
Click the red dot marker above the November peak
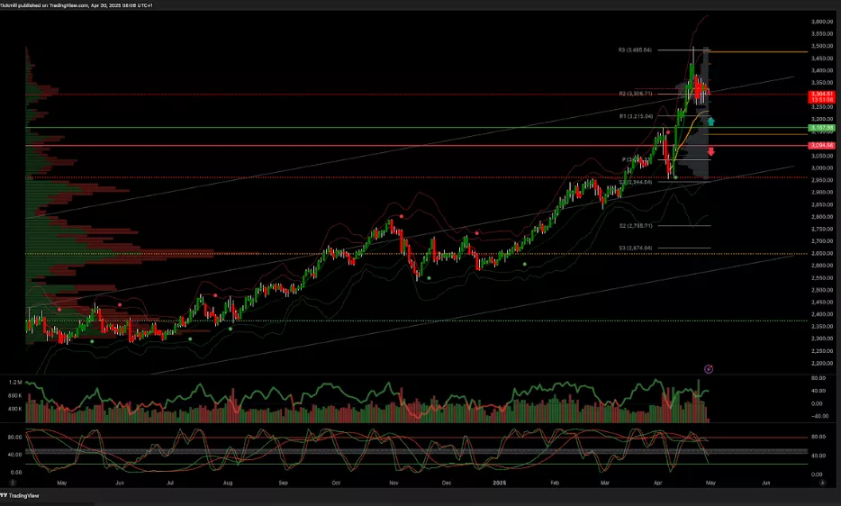pyautogui.click(x=401, y=217)
